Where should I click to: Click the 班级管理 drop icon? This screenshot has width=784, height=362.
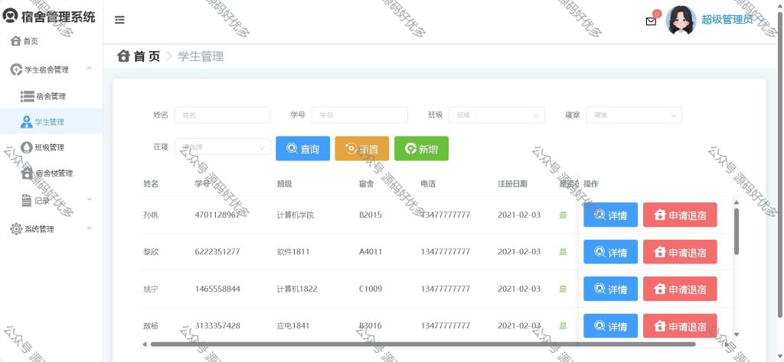[27, 147]
